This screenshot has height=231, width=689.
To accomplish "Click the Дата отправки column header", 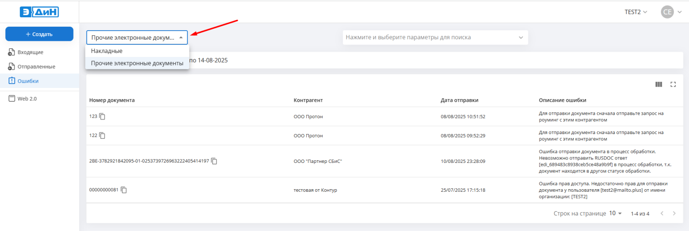I will click(x=459, y=100).
